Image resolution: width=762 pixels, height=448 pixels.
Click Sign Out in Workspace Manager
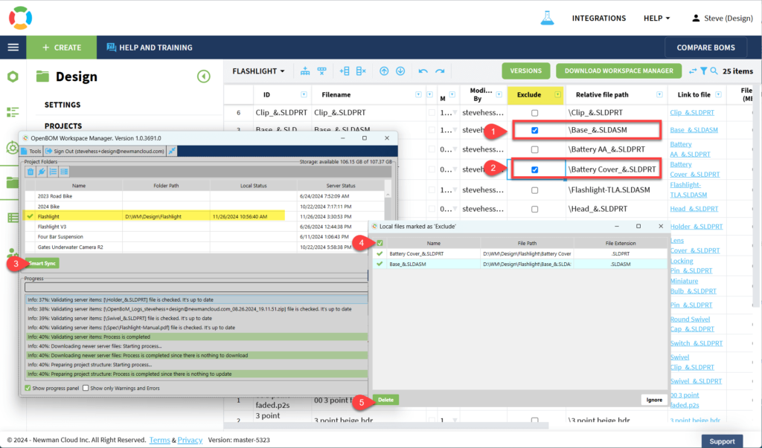coord(105,151)
